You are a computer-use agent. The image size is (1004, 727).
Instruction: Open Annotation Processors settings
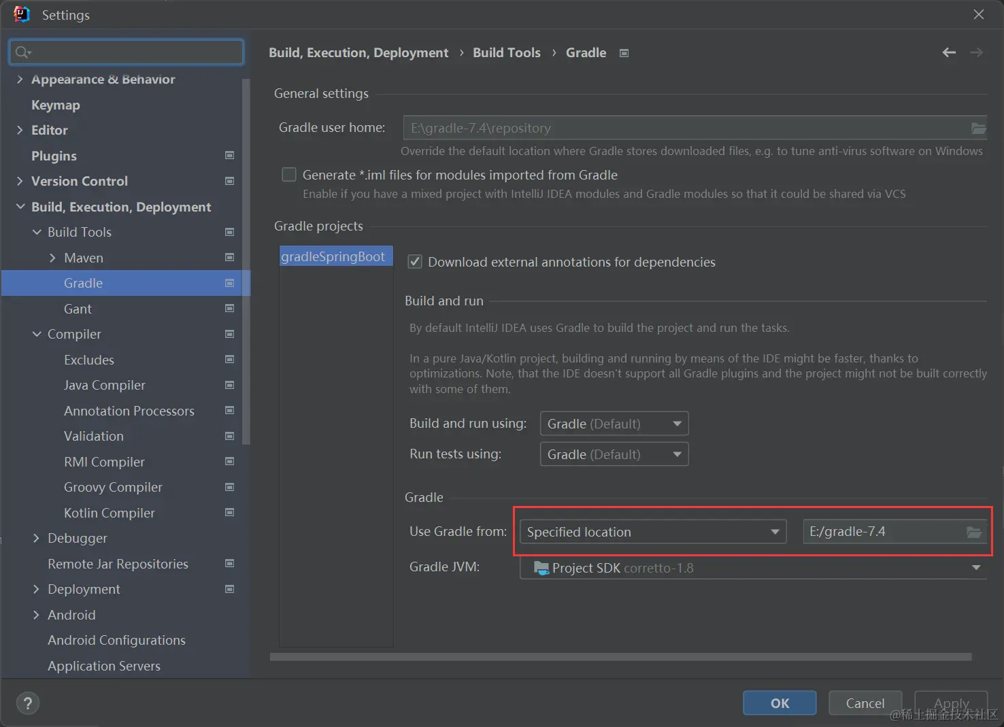[129, 411]
